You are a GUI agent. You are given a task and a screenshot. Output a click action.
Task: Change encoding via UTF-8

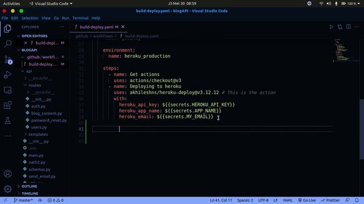[x=263, y=200]
